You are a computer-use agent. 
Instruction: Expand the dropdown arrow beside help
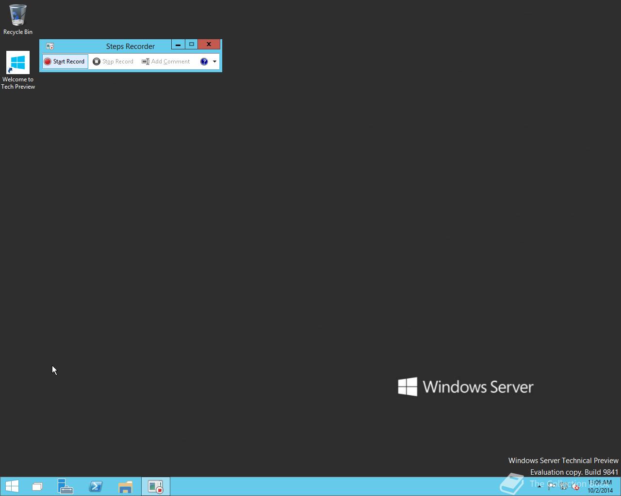point(214,62)
